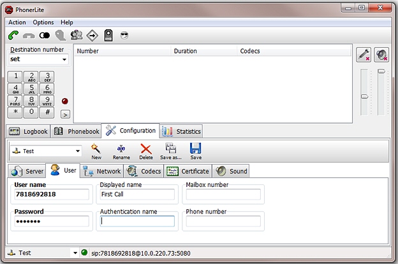This screenshot has width=398, height=264.
Task: Click the red X Delete icon
Action: click(x=146, y=152)
